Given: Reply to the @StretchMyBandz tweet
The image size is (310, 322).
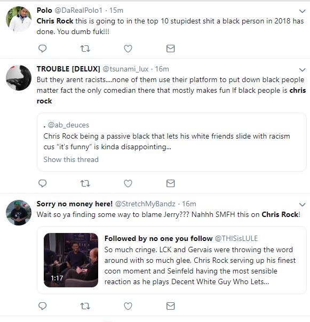Looking at the screenshot, I should 43,306.
